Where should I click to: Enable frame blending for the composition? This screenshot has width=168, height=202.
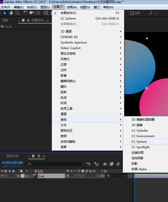tap(111, 164)
